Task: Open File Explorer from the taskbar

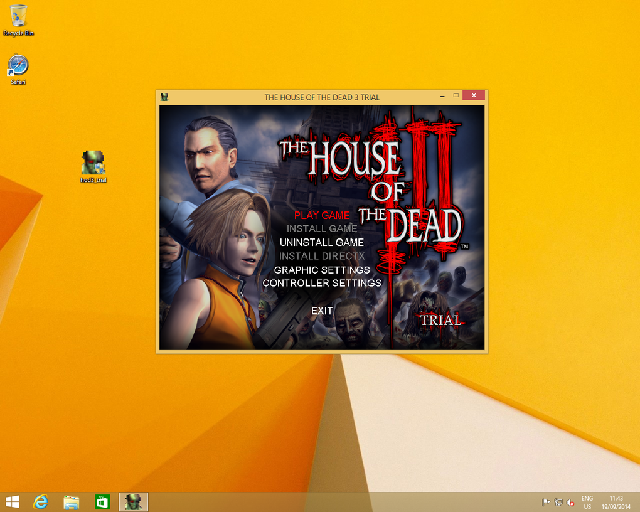Action: coord(72,502)
